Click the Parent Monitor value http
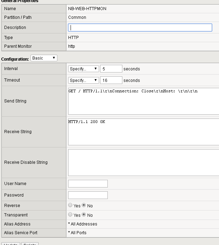219x245 pixels. click(x=72, y=46)
